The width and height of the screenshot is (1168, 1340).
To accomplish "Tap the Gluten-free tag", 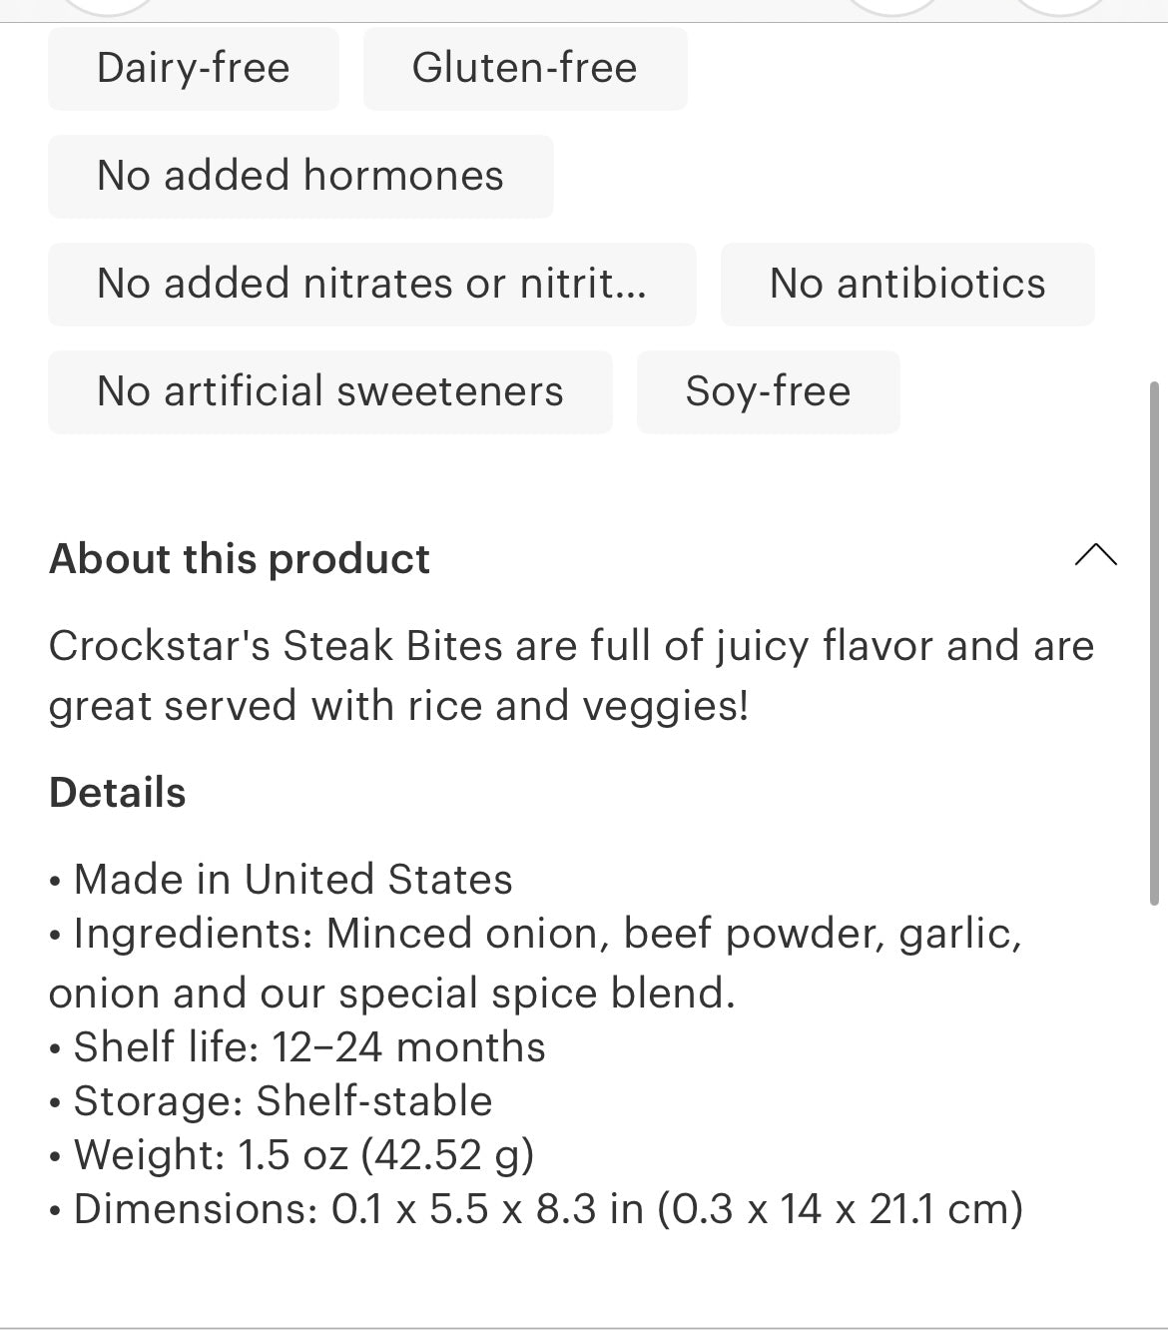I will 525,69.
